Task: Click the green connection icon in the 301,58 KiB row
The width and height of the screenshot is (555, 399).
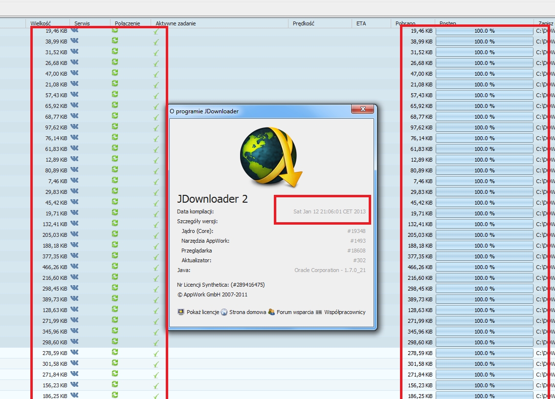Action: (115, 363)
